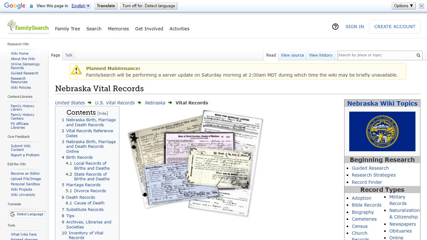Open Family History Library link
The height and width of the screenshot is (240, 427).
(23, 108)
